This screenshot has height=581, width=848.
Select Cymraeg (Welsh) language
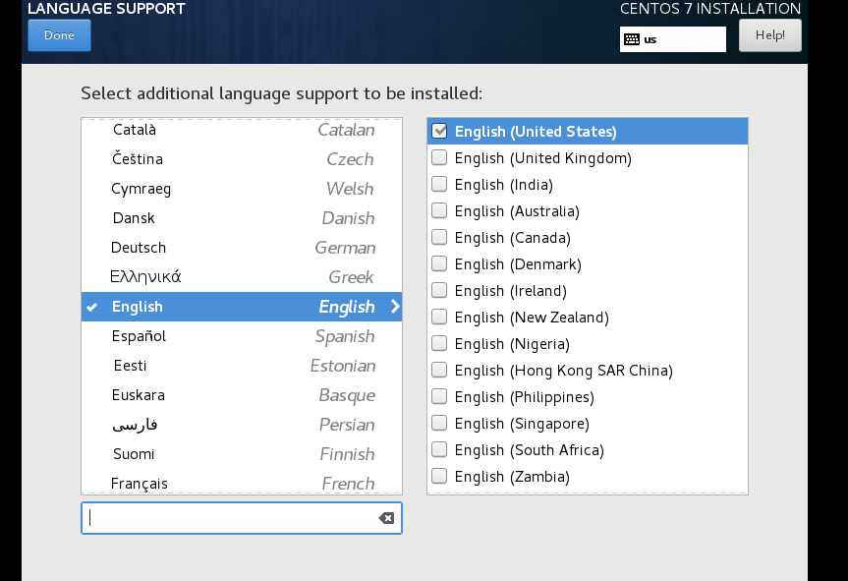pyautogui.click(x=242, y=189)
